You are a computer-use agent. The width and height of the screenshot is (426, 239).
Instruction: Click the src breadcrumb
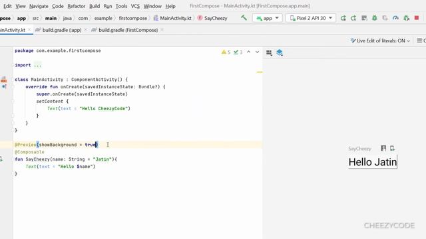tap(35, 18)
